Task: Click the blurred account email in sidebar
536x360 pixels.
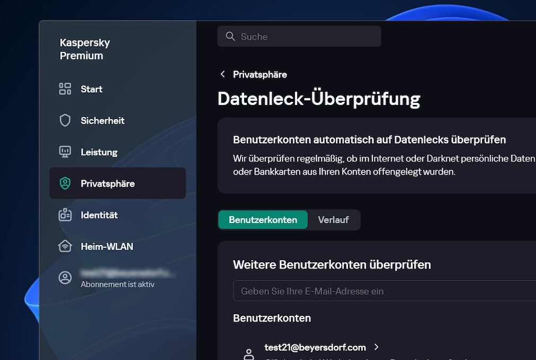Action: [128, 273]
